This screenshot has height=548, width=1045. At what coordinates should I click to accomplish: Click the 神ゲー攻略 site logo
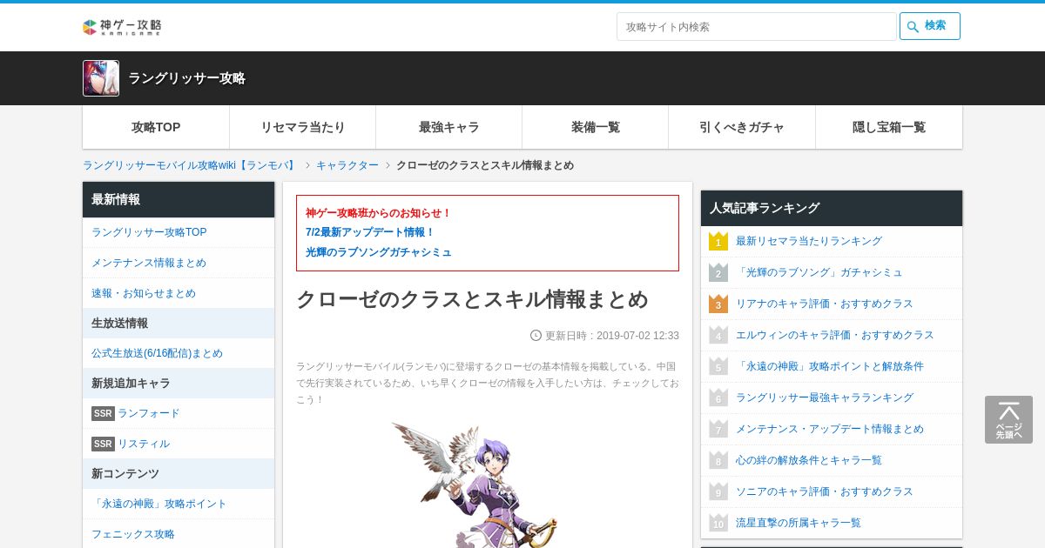[x=122, y=27]
